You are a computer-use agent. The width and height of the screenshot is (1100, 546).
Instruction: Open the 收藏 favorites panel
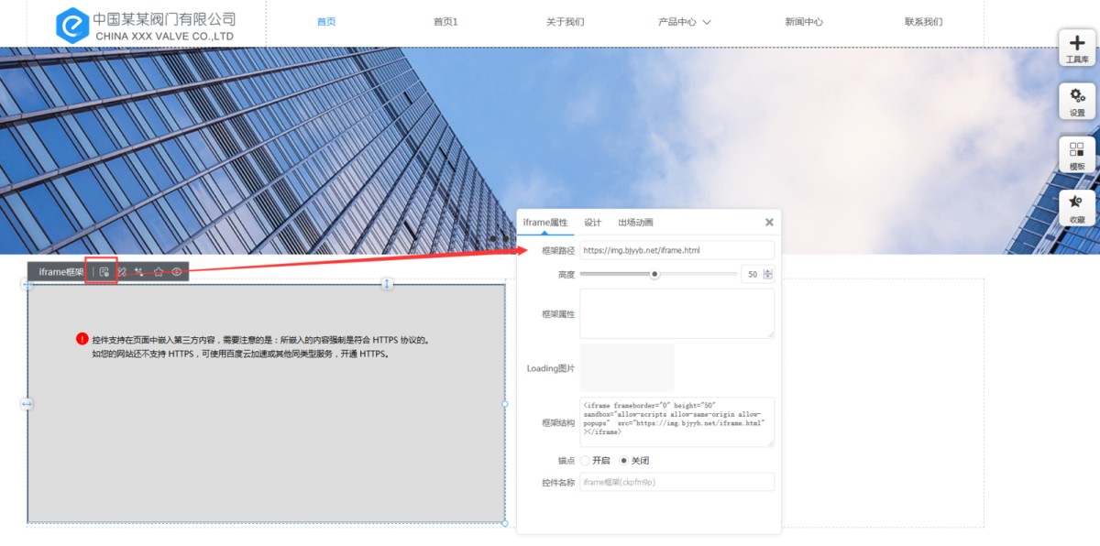(x=1077, y=208)
